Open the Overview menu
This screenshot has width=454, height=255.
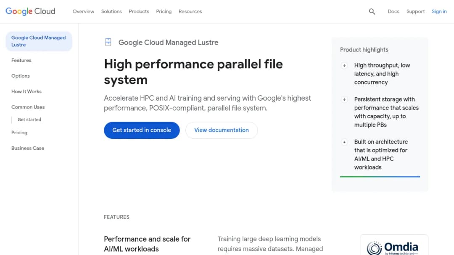pos(83,12)
